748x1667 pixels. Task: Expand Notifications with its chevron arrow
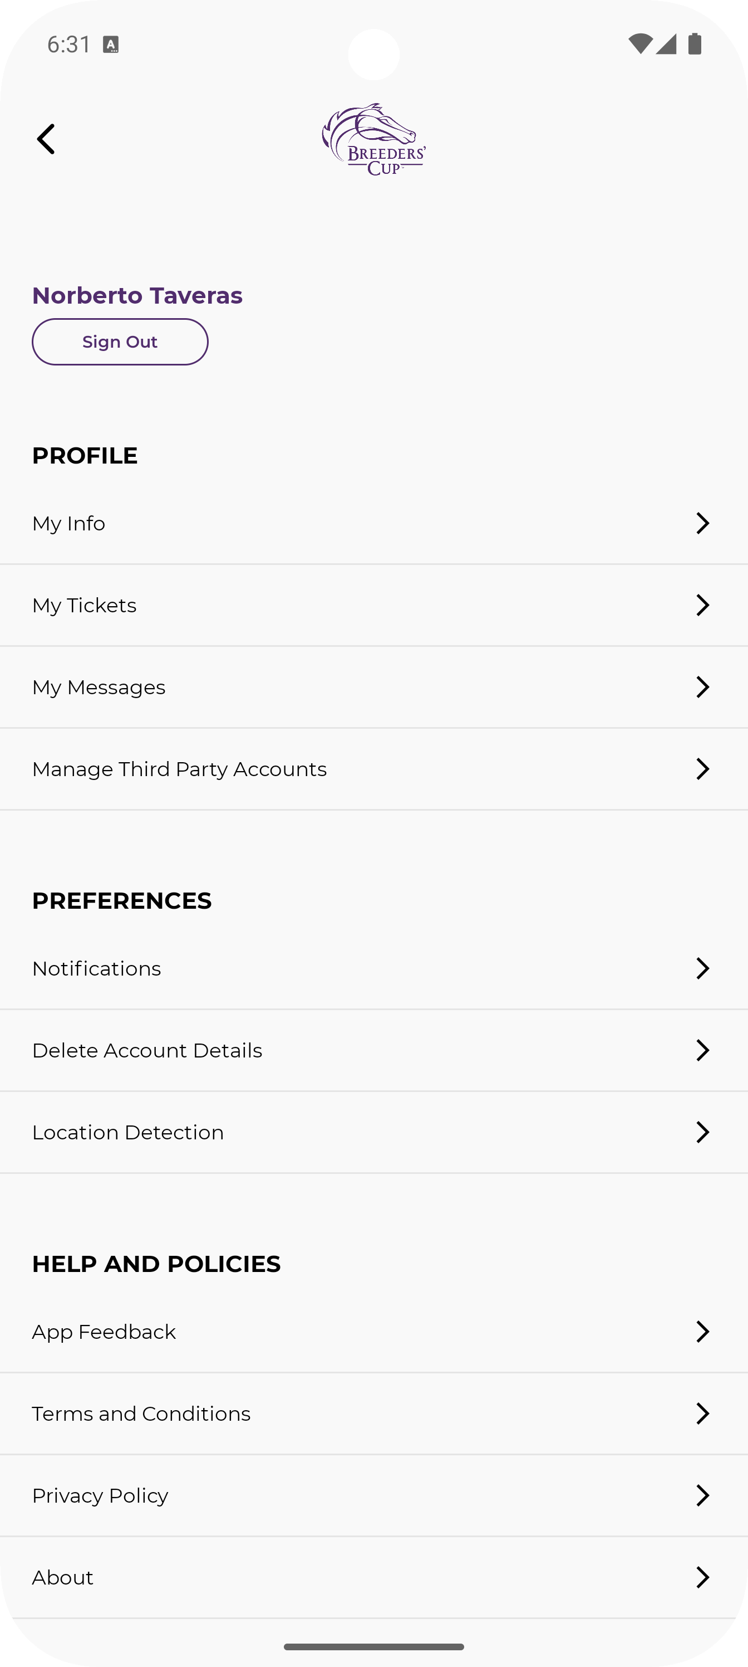[702, 969]
